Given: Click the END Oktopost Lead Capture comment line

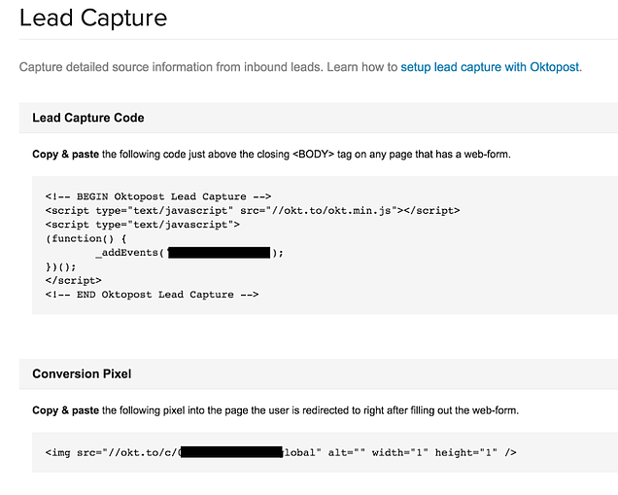Looking at the screenshot, I should 152,295.
